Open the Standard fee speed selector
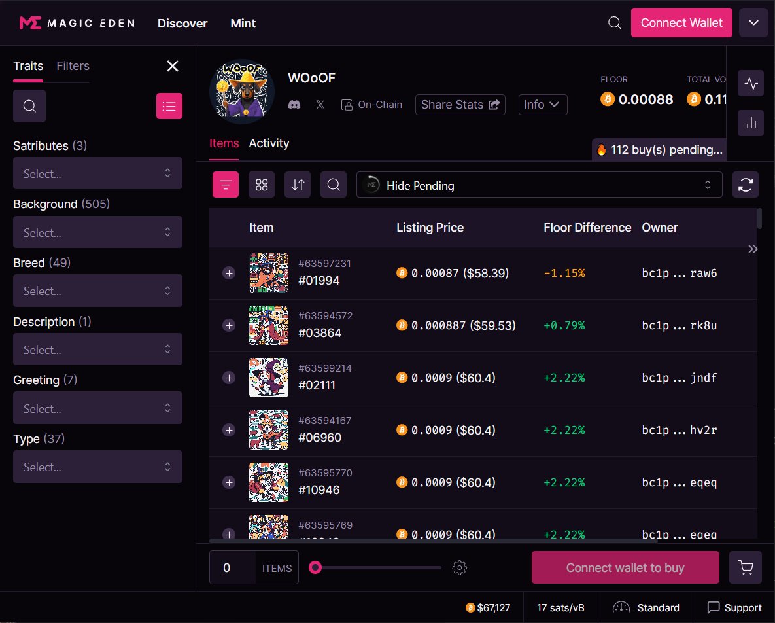Image resolution: width=775 pixels, height=623 pixels. pos(646,607)
